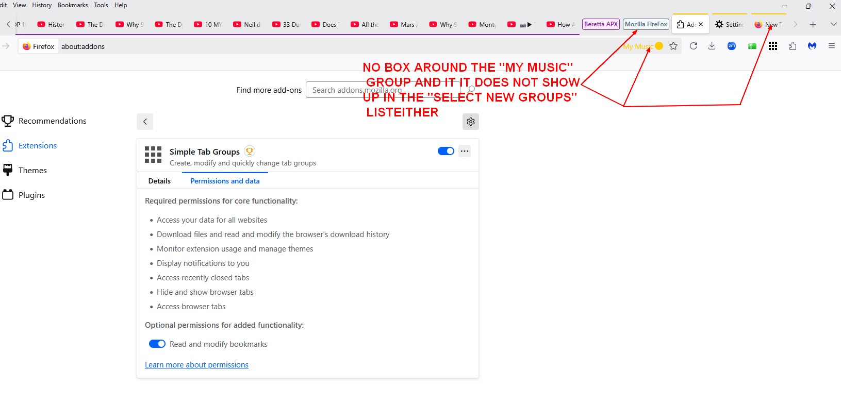Toggle the Read and modify bookmarks permission
The width and height of the screenshot is (841, 403).
click(157, 344)
